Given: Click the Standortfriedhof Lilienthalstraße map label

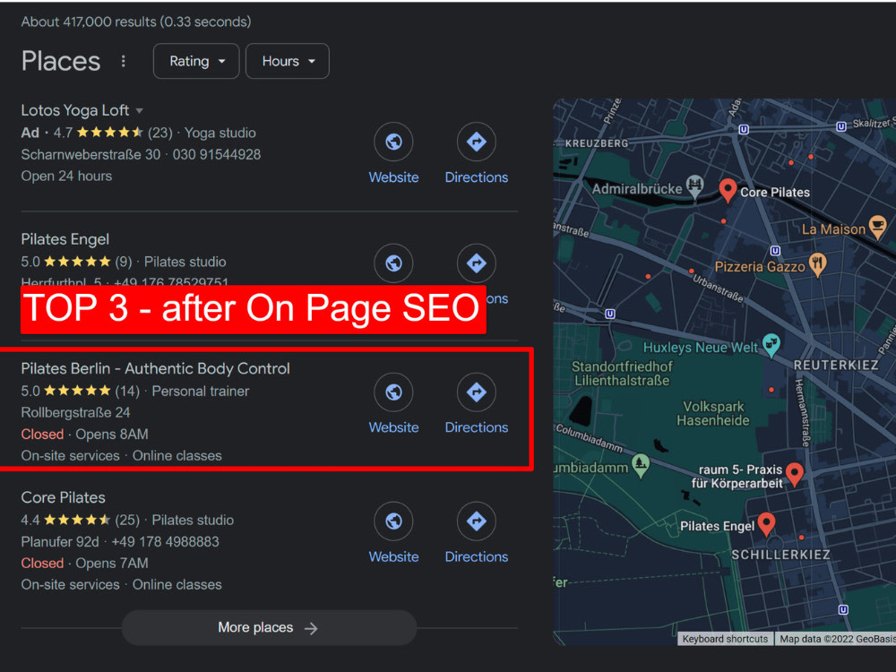Looking at the screenshot, I should click(x=623, y=373).
